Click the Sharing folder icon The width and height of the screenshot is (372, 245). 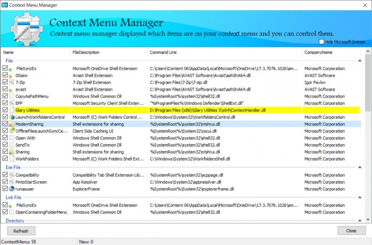point(12,152)
